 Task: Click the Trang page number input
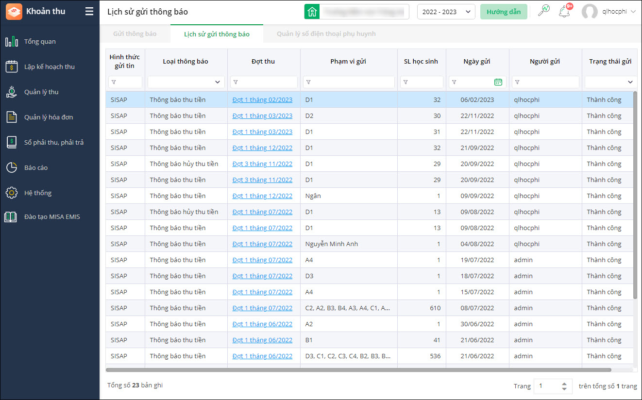547,386
